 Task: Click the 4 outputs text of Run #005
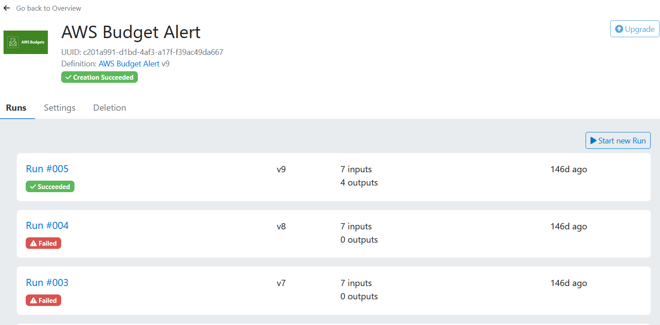(359, 182)
